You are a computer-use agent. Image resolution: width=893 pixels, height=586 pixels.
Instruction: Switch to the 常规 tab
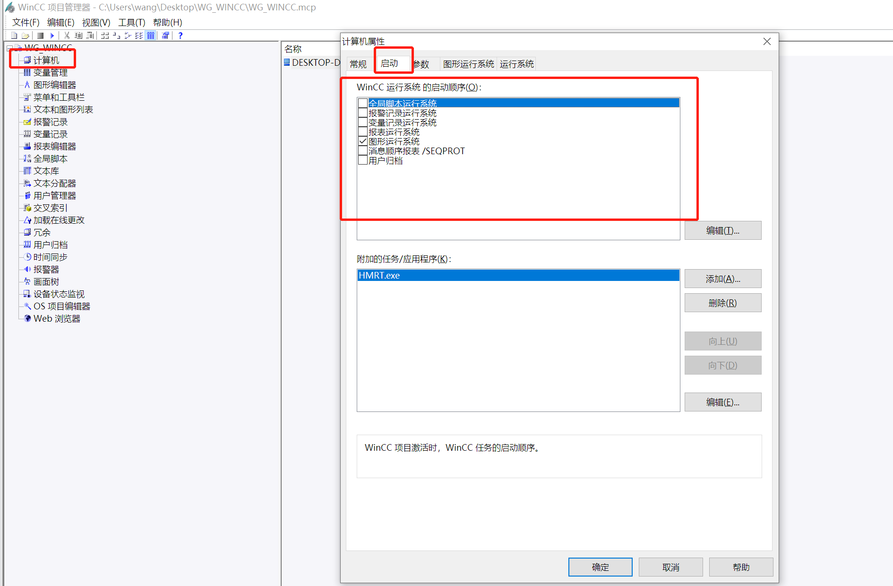coord(359,64)
